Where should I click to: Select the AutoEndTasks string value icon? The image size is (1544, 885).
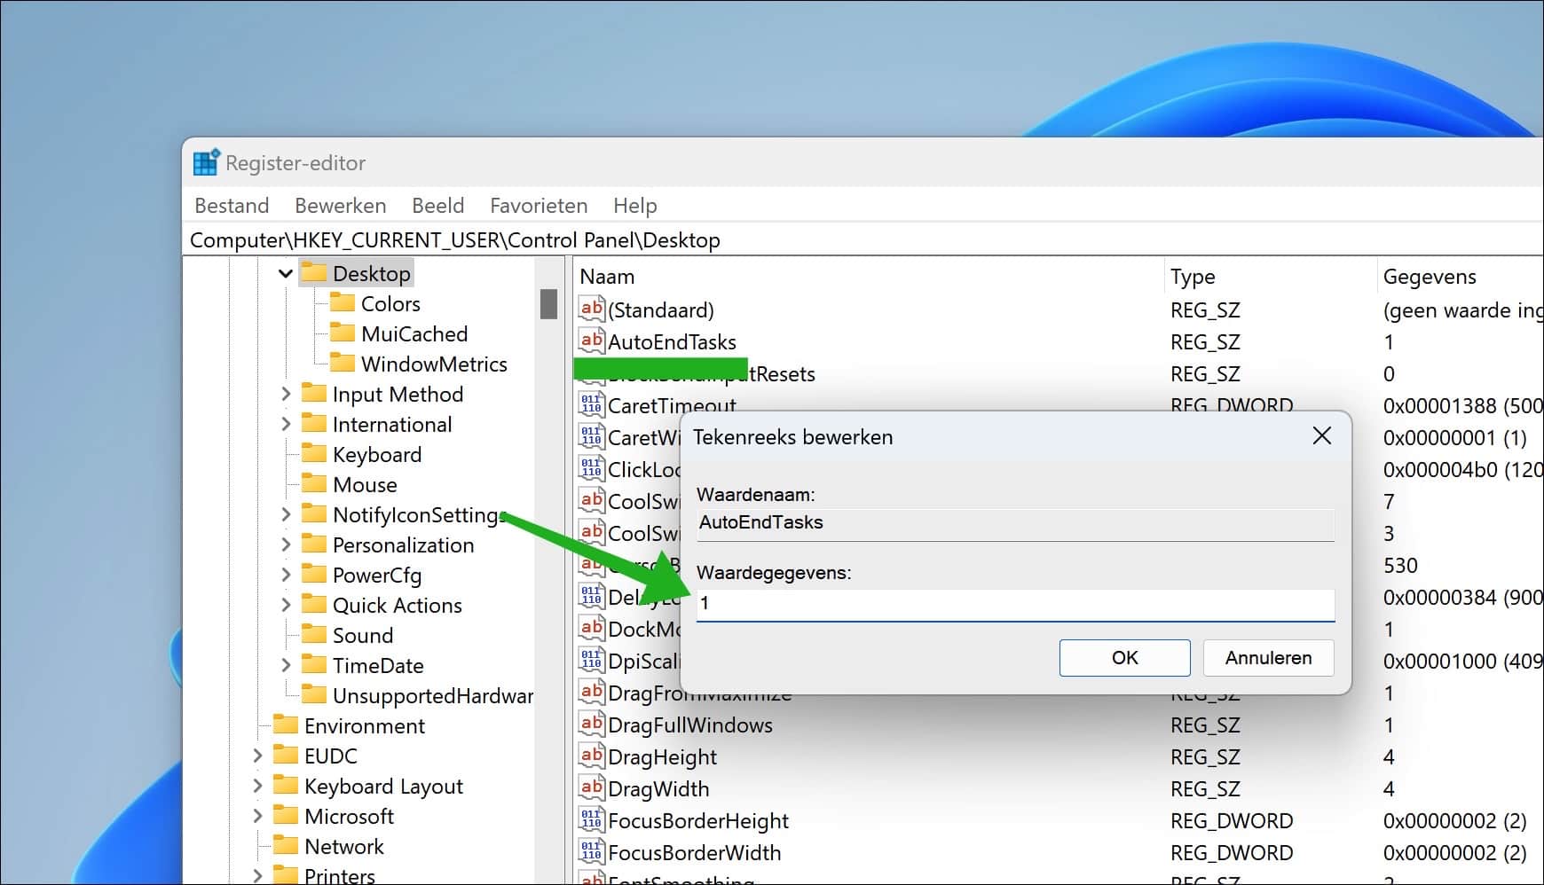(591, 341)
